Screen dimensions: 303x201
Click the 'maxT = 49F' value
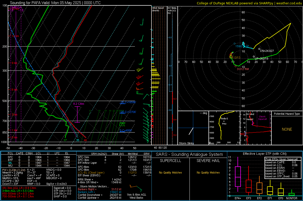[x=34, y=178]
